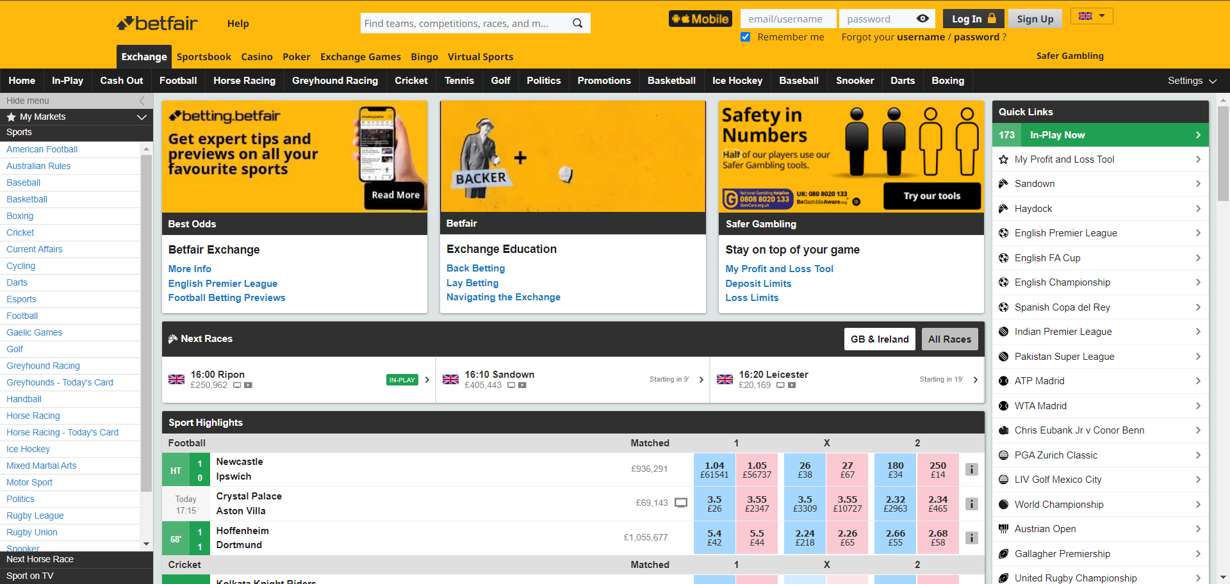
Task: Click info icon for Newcastle v Ipswich
Action: coord(972,469)
